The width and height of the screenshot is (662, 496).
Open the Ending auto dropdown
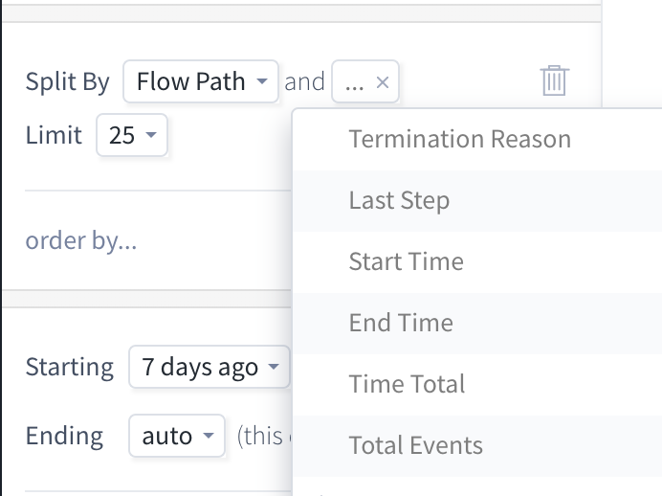176,436
